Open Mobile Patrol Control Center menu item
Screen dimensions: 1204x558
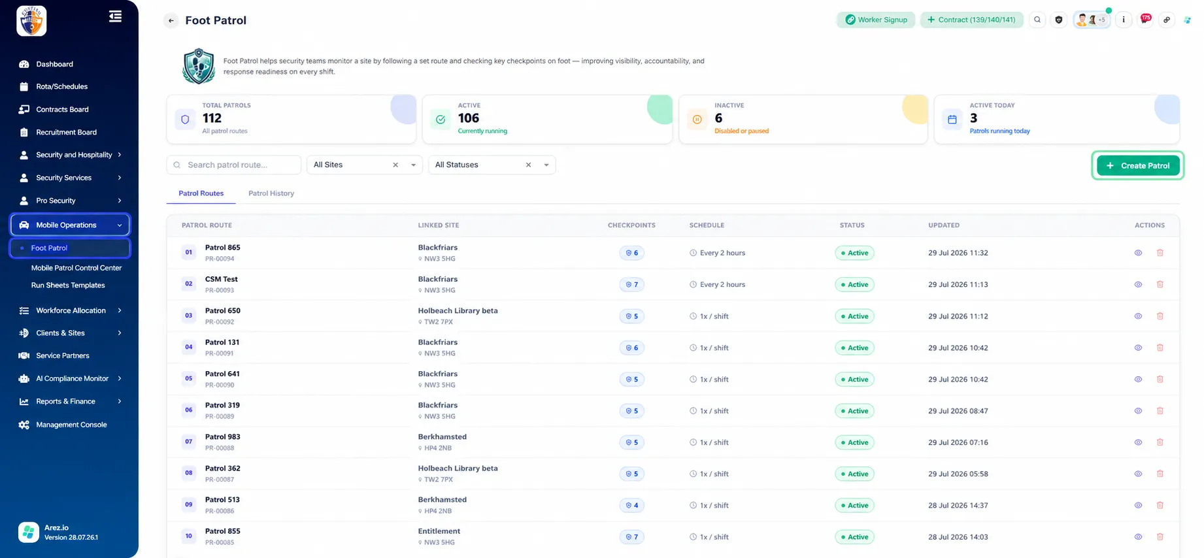(x=76, y=268)
